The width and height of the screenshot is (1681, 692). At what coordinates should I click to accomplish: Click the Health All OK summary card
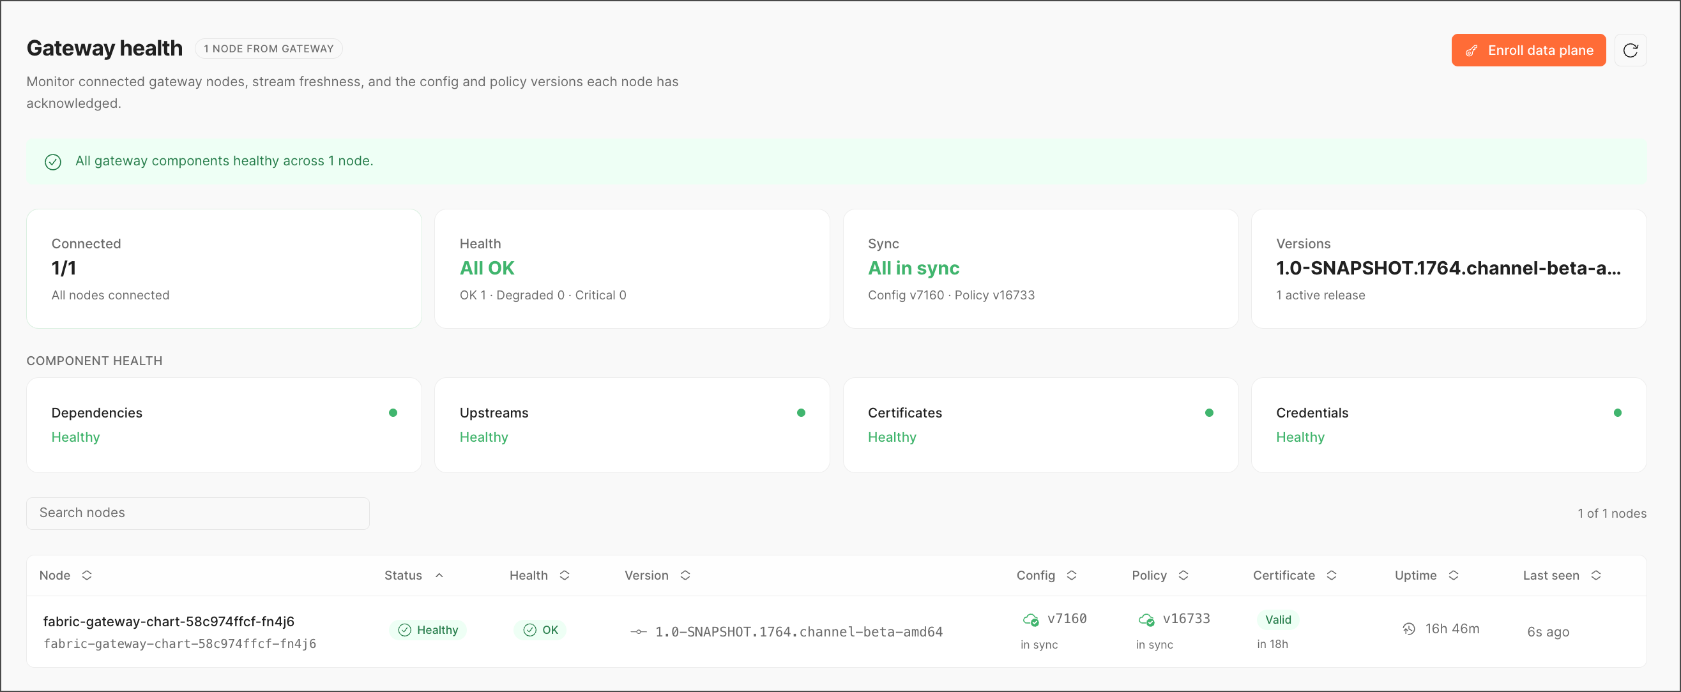coord(632,269)
